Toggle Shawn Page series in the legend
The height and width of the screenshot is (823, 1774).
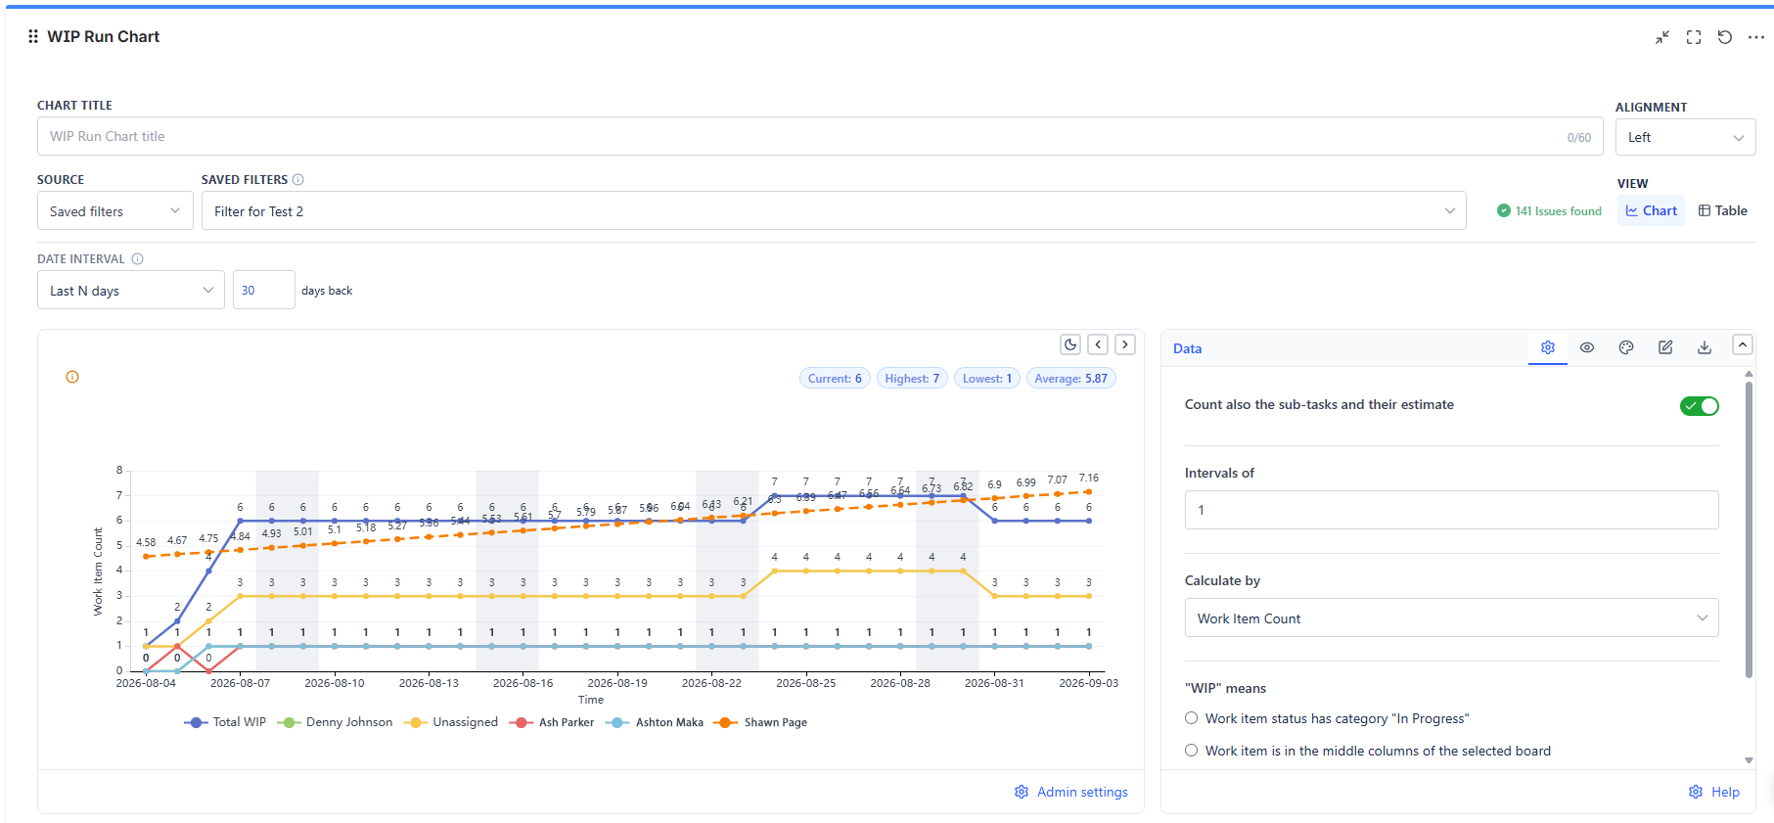[761, 722]
